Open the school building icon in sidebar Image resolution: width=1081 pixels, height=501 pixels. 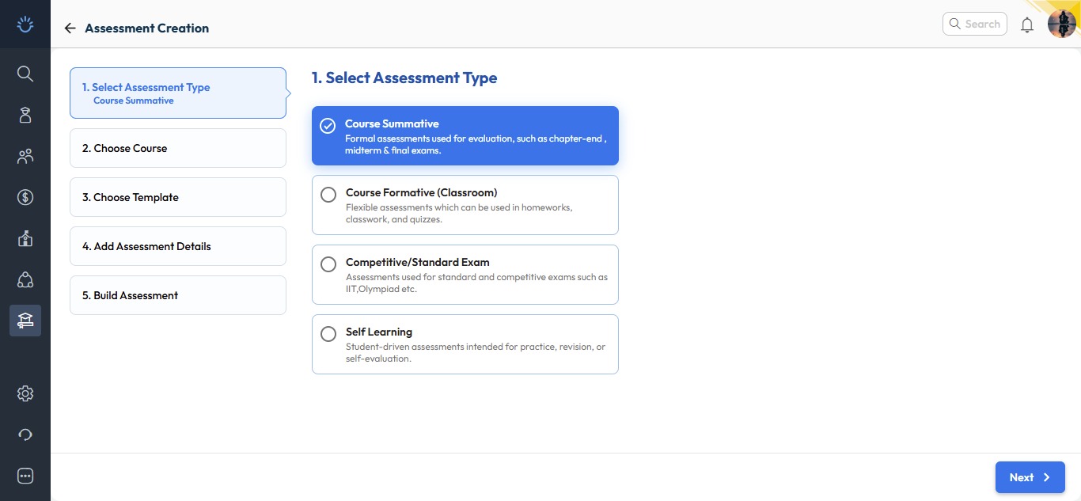25,238
